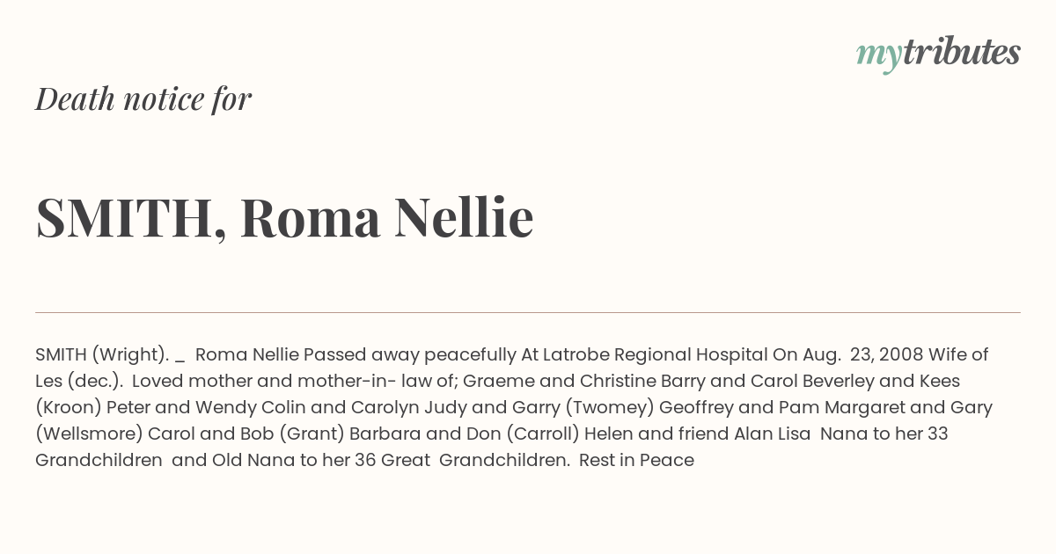The height and width of the screenshot is (554, 1056).
Task: Click 'SMITH (Wright)' at notice start
Action: click(x=102, y=355)
